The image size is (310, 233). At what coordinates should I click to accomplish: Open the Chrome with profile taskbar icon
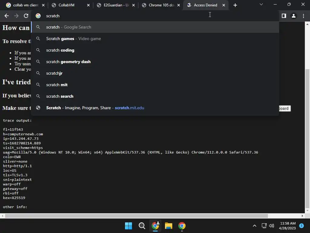155,226
